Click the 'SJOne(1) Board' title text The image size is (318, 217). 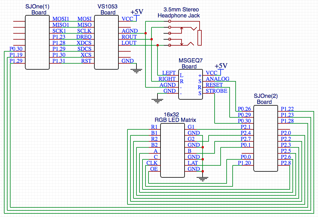pos(38,9)
